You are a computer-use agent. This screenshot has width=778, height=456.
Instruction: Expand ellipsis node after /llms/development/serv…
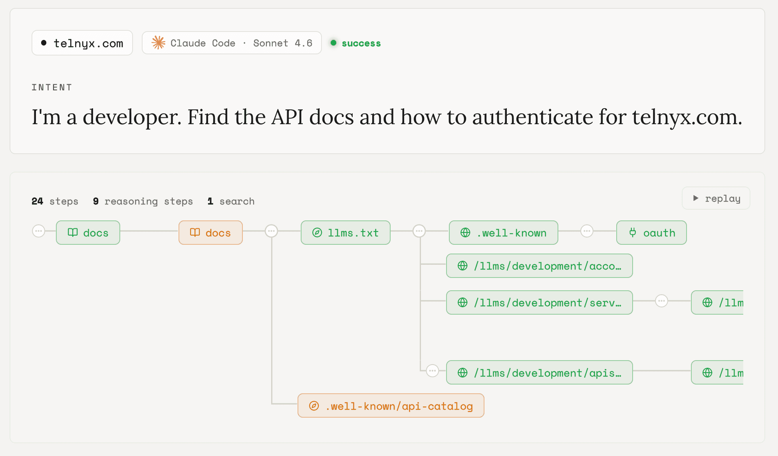pos(662,301)
